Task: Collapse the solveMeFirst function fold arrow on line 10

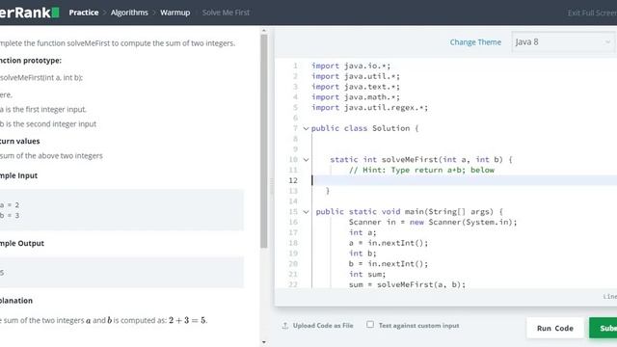Action: [306, 160]
